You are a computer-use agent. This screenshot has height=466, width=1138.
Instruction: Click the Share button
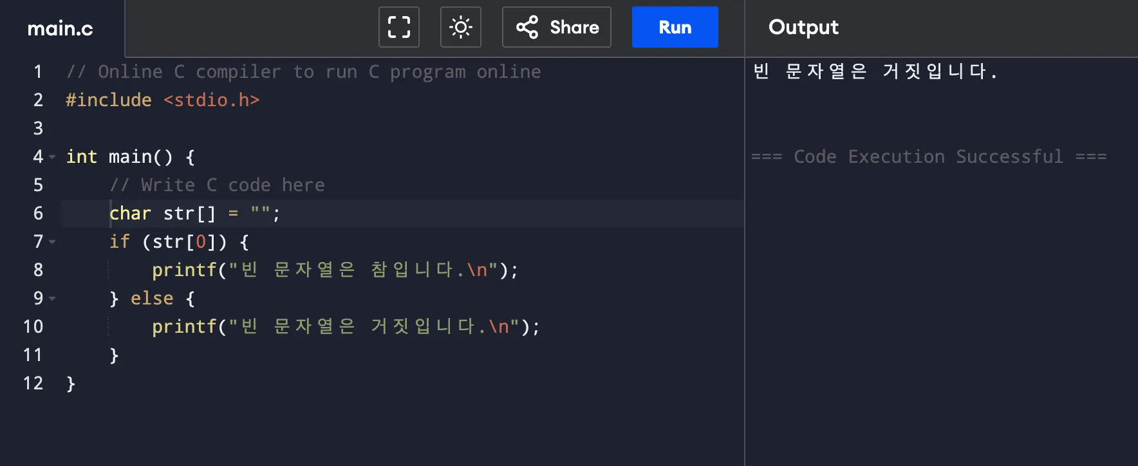click(x=557, y=27)
